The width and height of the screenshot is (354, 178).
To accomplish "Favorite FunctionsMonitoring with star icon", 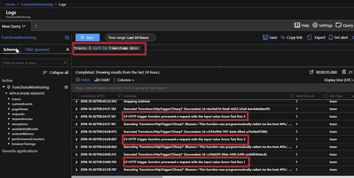I will (66, 87).
